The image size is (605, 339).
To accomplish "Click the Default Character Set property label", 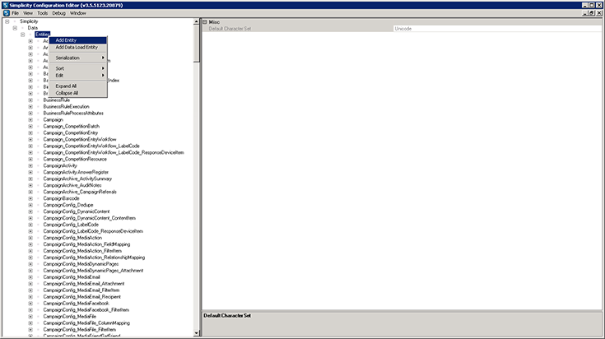I will [x=230, y=29].
